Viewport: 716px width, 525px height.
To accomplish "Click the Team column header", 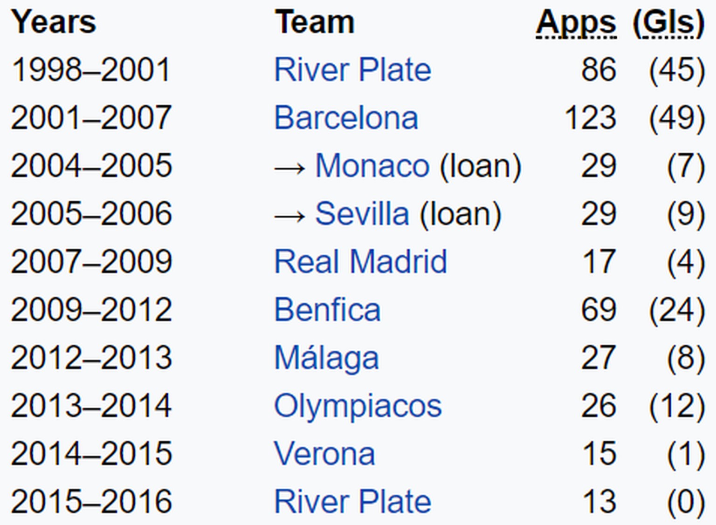I will click(x=315, y=22).
